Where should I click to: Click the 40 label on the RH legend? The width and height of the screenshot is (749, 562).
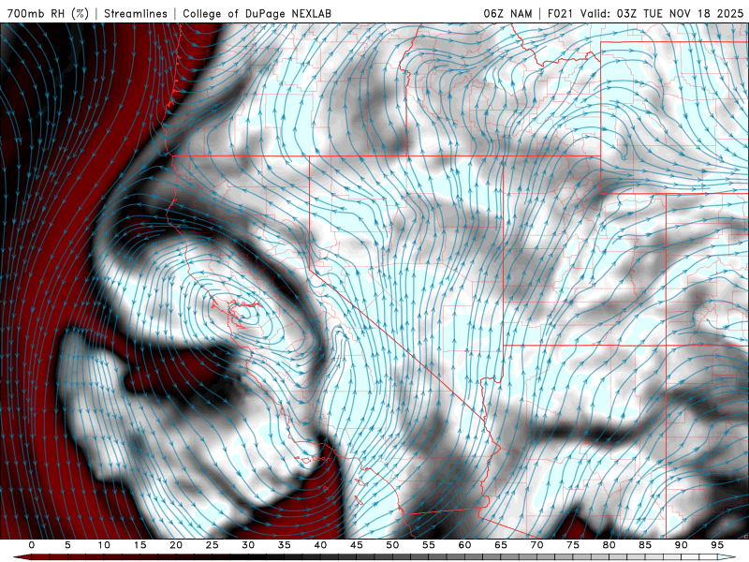(320, 545)
